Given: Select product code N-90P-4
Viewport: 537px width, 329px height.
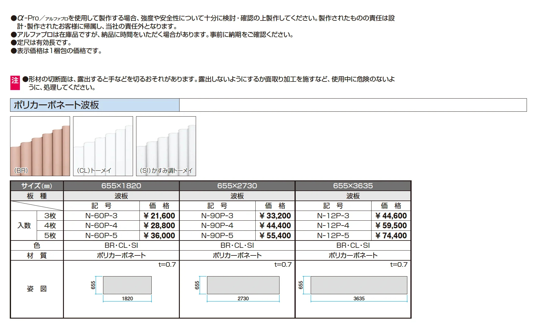Looking at the screenshot, I should 217,226.
